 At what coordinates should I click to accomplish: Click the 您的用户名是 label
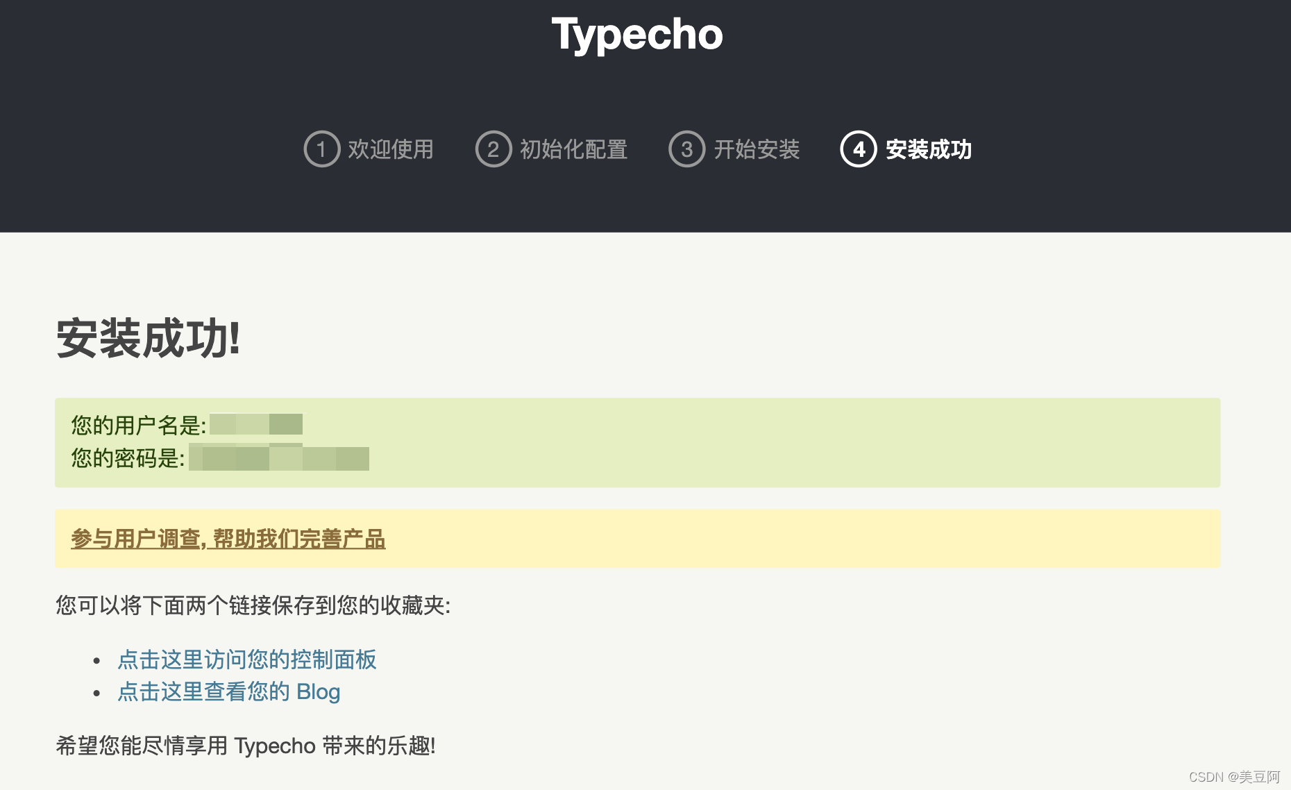pyautogui.click(x=139, y=425)
